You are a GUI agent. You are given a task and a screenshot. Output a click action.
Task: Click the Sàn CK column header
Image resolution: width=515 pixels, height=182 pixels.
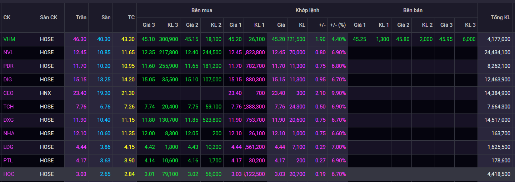click(49, 17)
